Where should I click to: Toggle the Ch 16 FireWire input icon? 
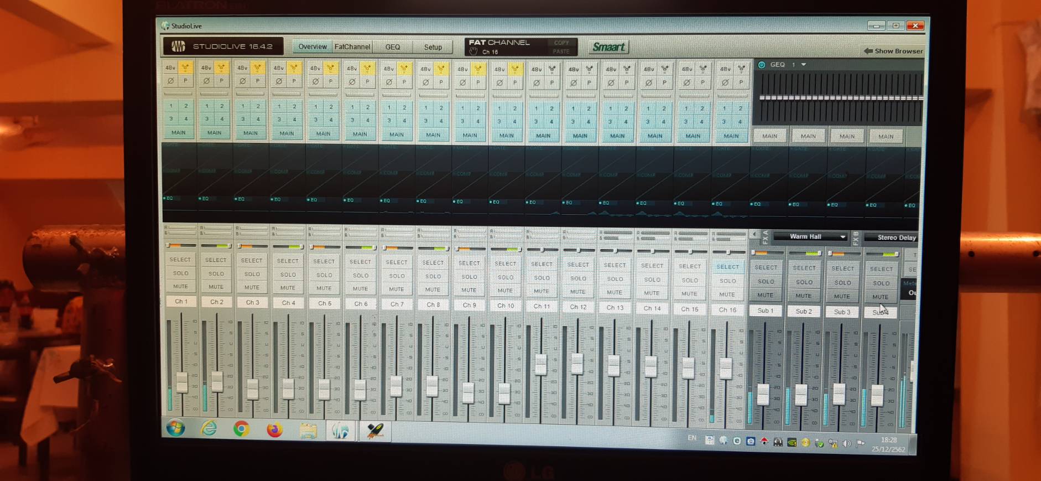pyautogui.click(x=741, y=69)
